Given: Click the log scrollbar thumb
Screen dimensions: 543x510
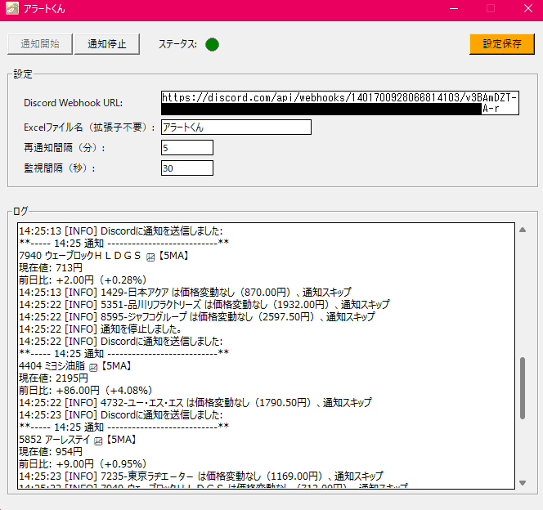Looking at the screenshot, I should pyautogui.click(x=523, y=388).
